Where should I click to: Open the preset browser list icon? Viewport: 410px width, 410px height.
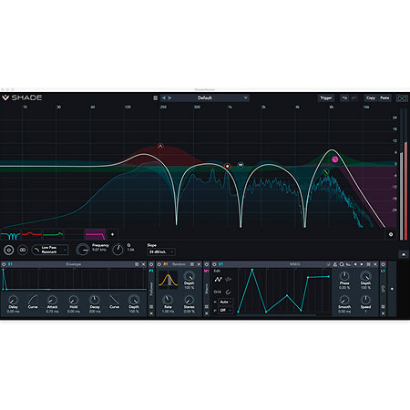tap(156, 97)
